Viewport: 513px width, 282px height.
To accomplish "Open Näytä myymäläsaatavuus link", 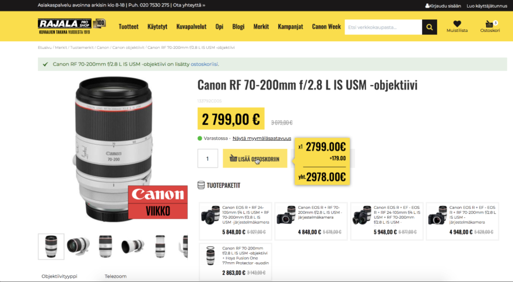I will coord(262,138).
